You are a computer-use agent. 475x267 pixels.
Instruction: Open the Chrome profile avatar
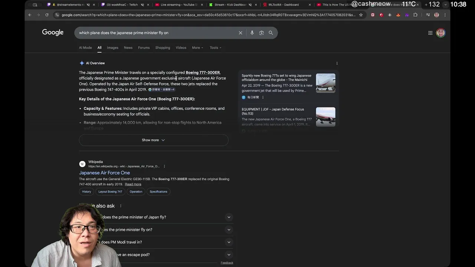coord(436,15)
